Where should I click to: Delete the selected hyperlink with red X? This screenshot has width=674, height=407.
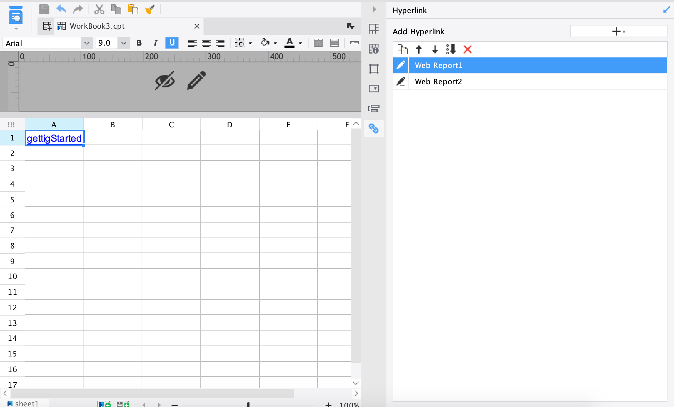[468, 49]
